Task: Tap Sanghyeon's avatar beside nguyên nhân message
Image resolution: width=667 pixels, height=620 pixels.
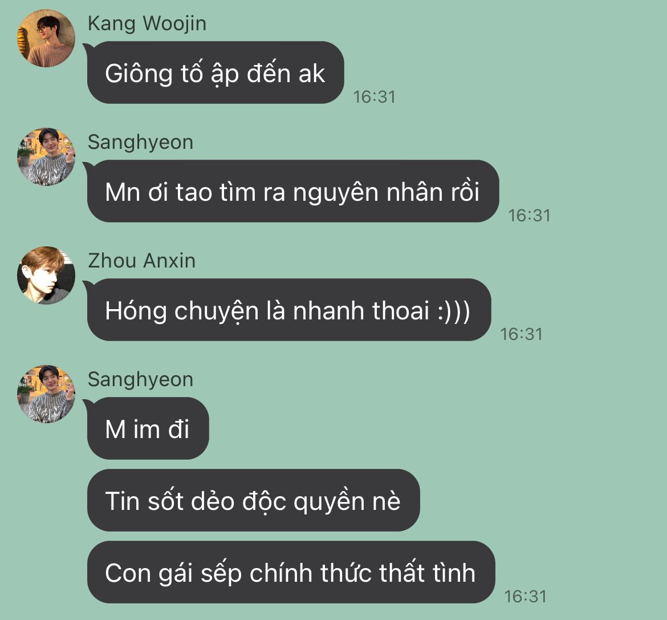Action: [46, 157]
